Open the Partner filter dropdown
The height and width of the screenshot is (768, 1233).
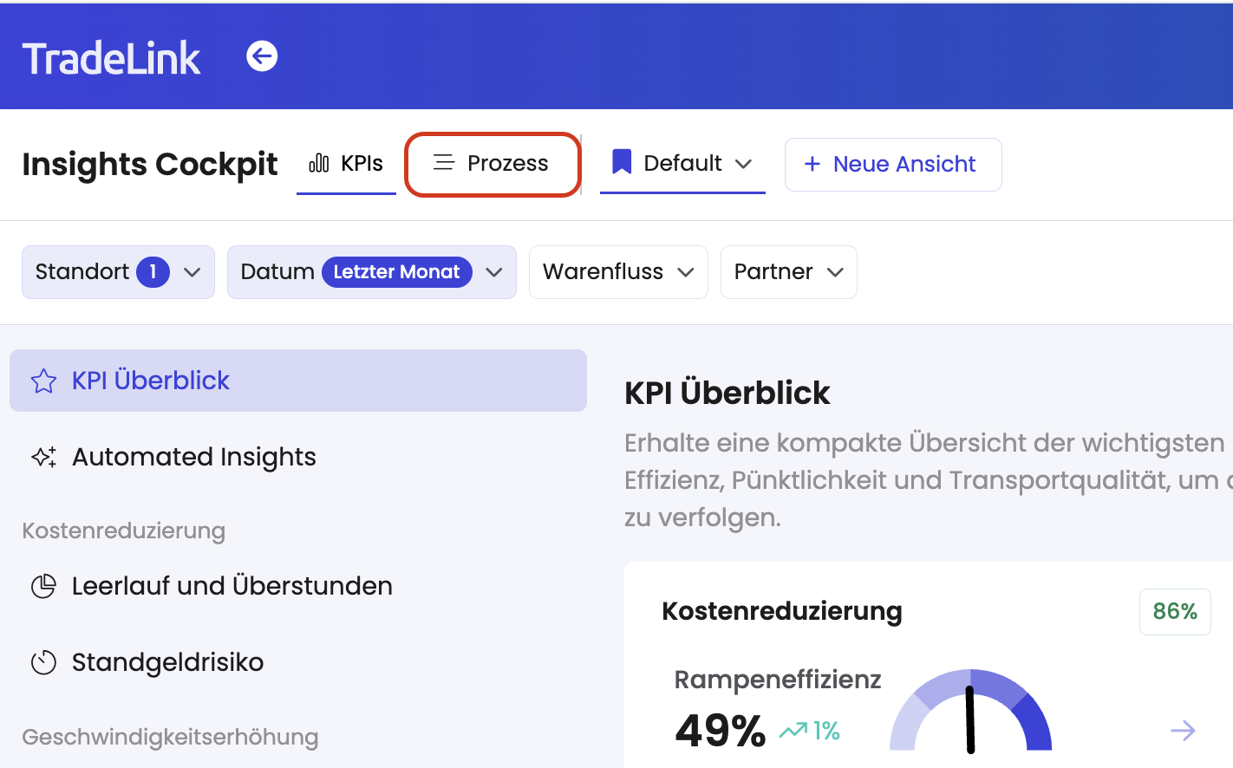pyautogui.click(x=788, y=272)
